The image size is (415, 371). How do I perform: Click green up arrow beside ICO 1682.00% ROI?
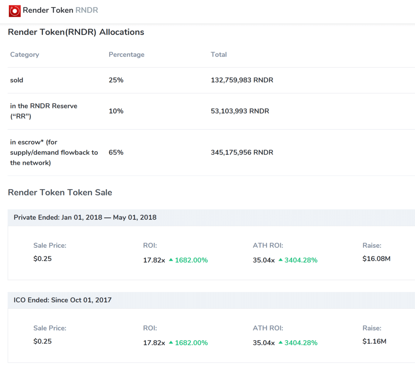tap(171, 342)
